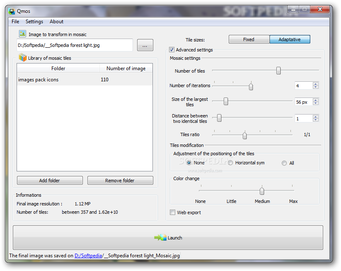
Task: Click the 'None' label under Color change
Action: 200,201
